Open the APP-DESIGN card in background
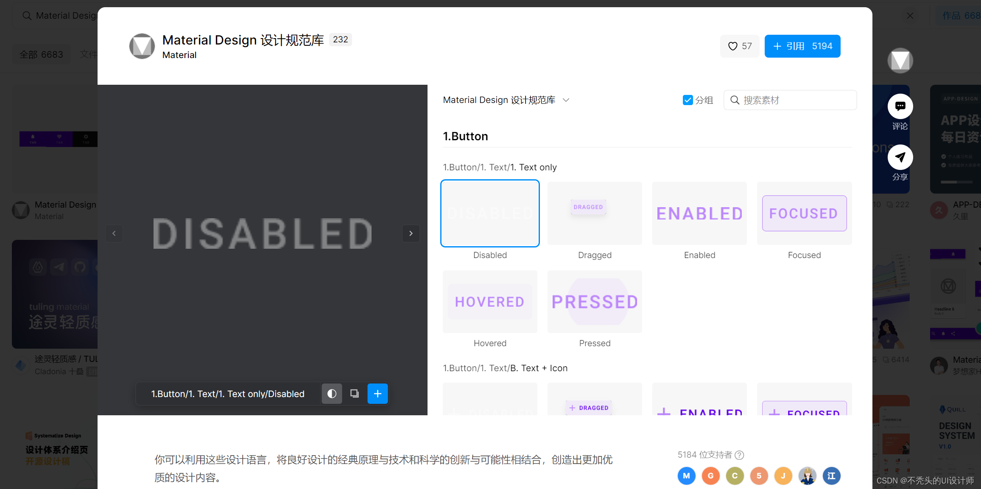Viewport: 981px width, 489px height. pos(955,139)
